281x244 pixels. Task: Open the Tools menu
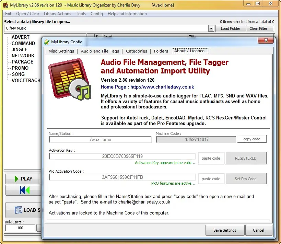pyautogui.click(x=81, y=14)
